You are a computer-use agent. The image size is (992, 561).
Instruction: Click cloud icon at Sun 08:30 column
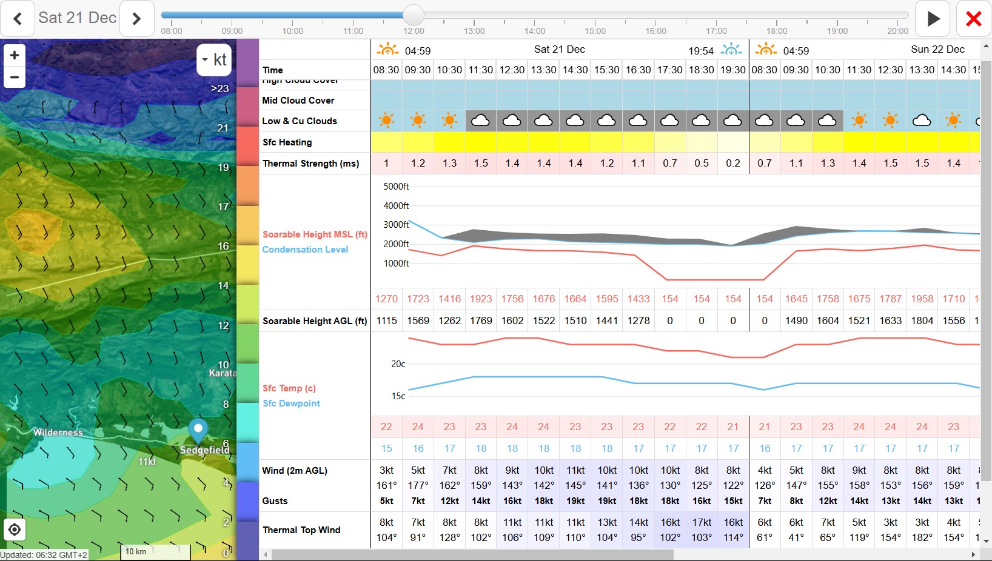pyautogui.click(x=765, y=121)
